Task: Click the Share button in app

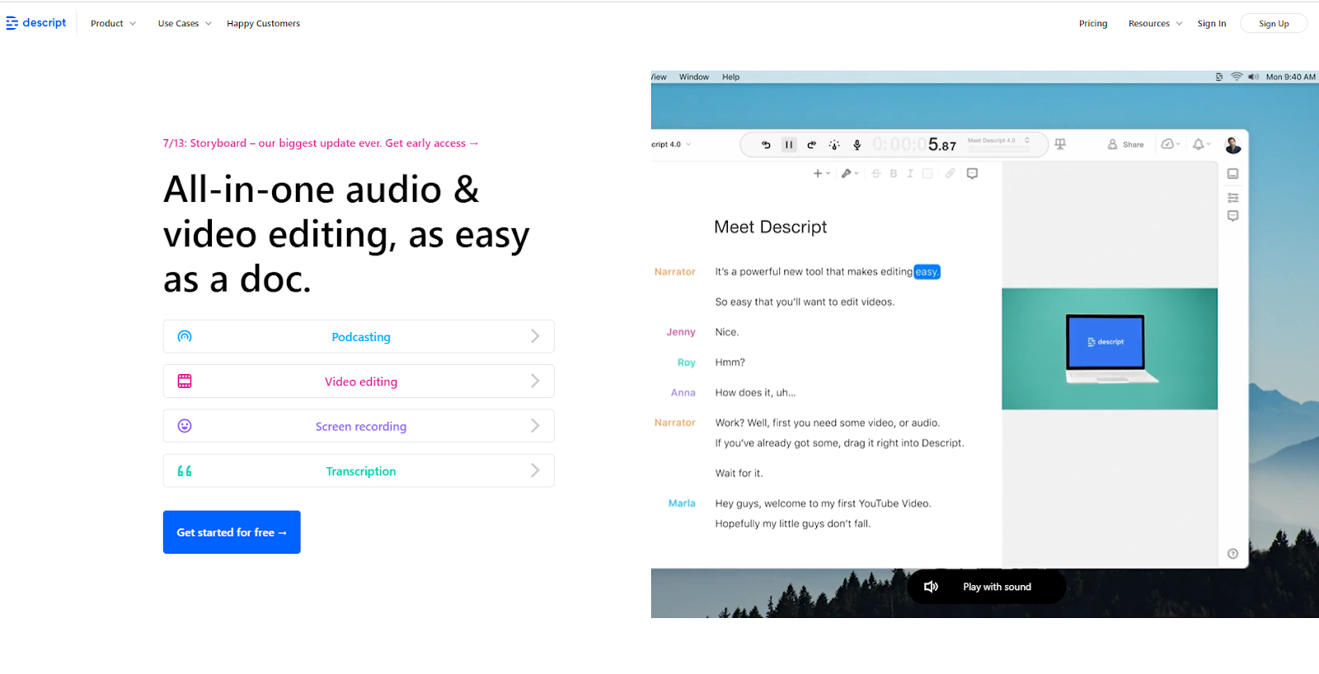Action: pyautogui.click(x=1126, y=144)
